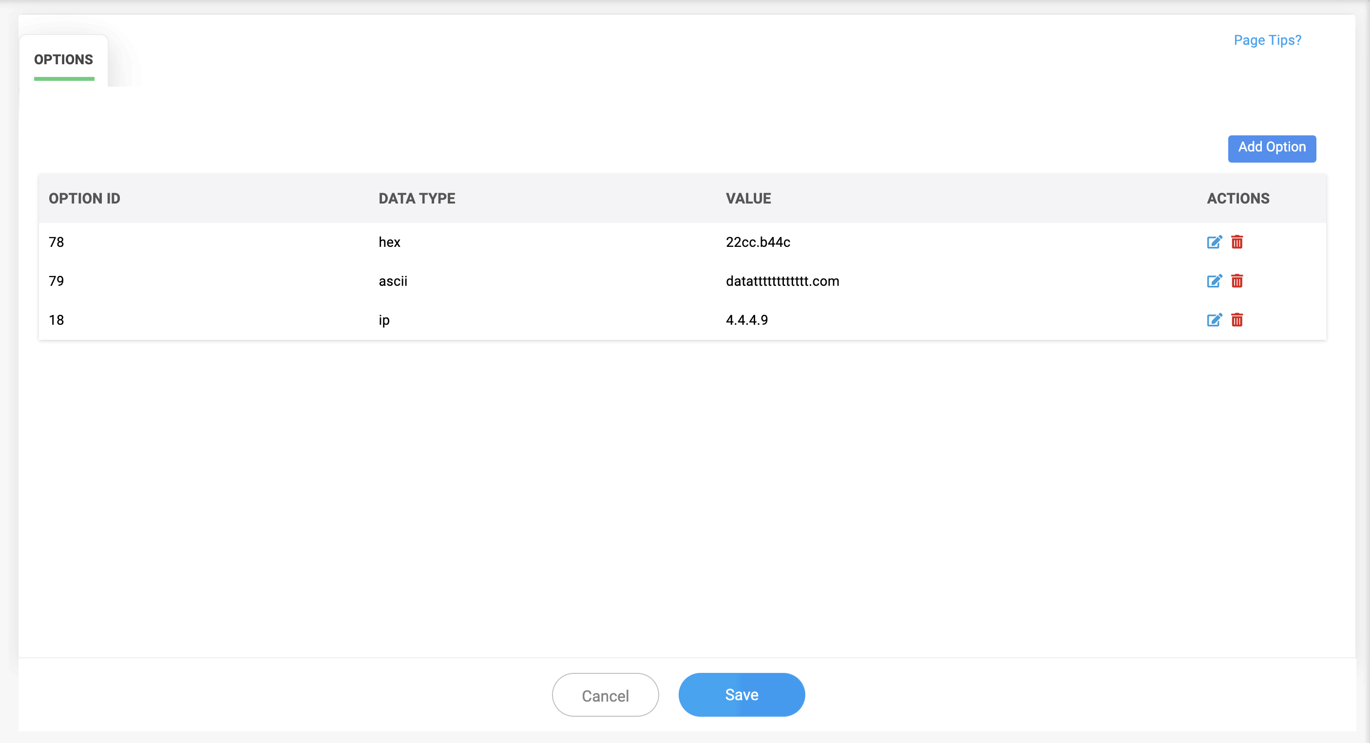Delete the ip option 18
This screenshot has width=1370, height=743.
pos(1237,320)
